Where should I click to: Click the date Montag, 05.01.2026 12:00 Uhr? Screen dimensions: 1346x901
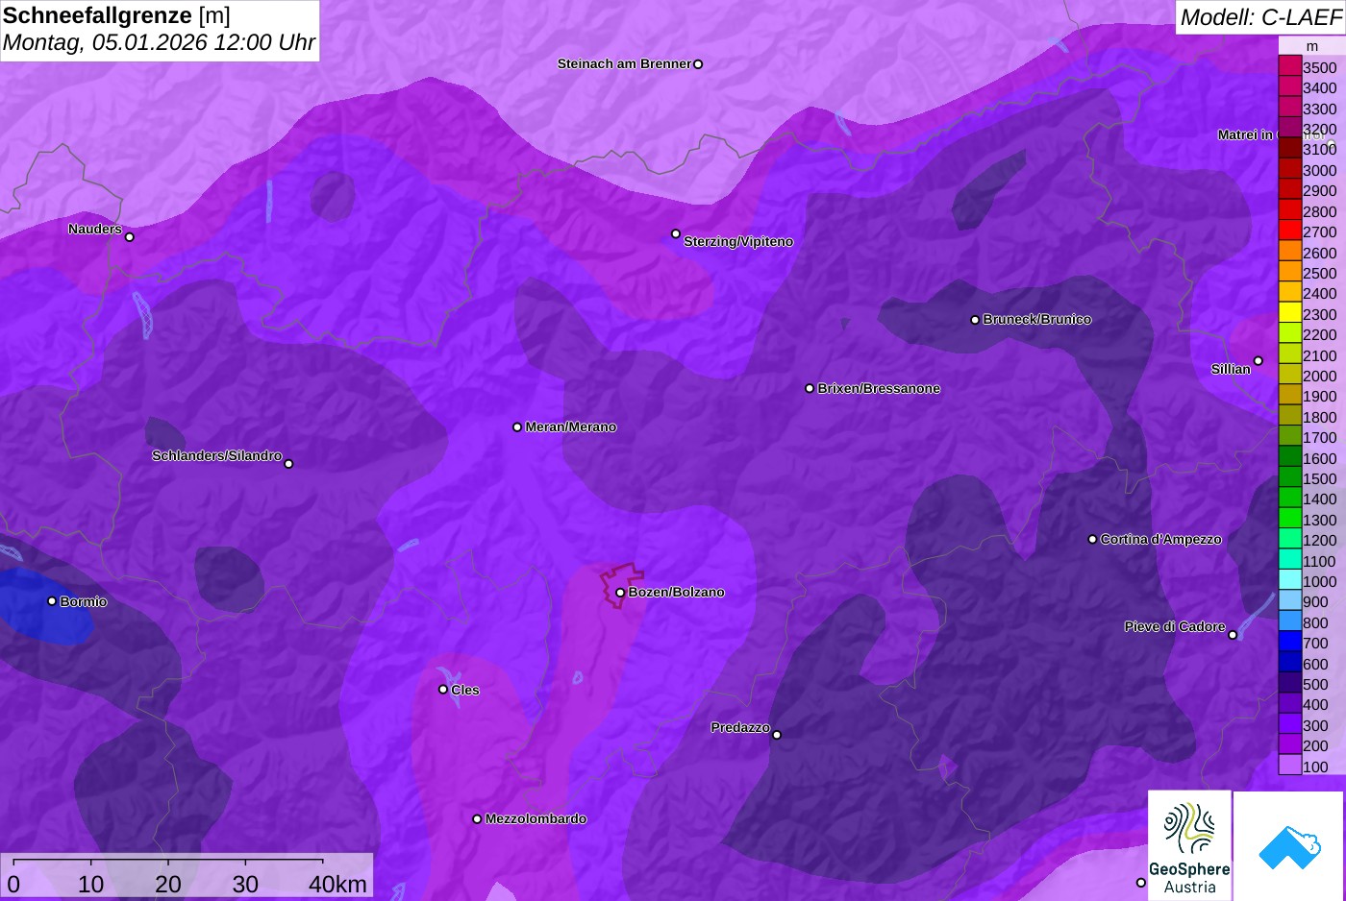pos(159,42)
